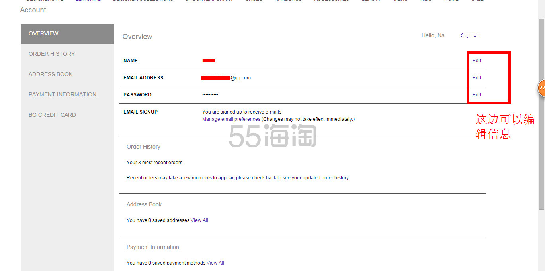Open the Overview sidebar tab
Viewport: 545px width, 271px height.
43,33
